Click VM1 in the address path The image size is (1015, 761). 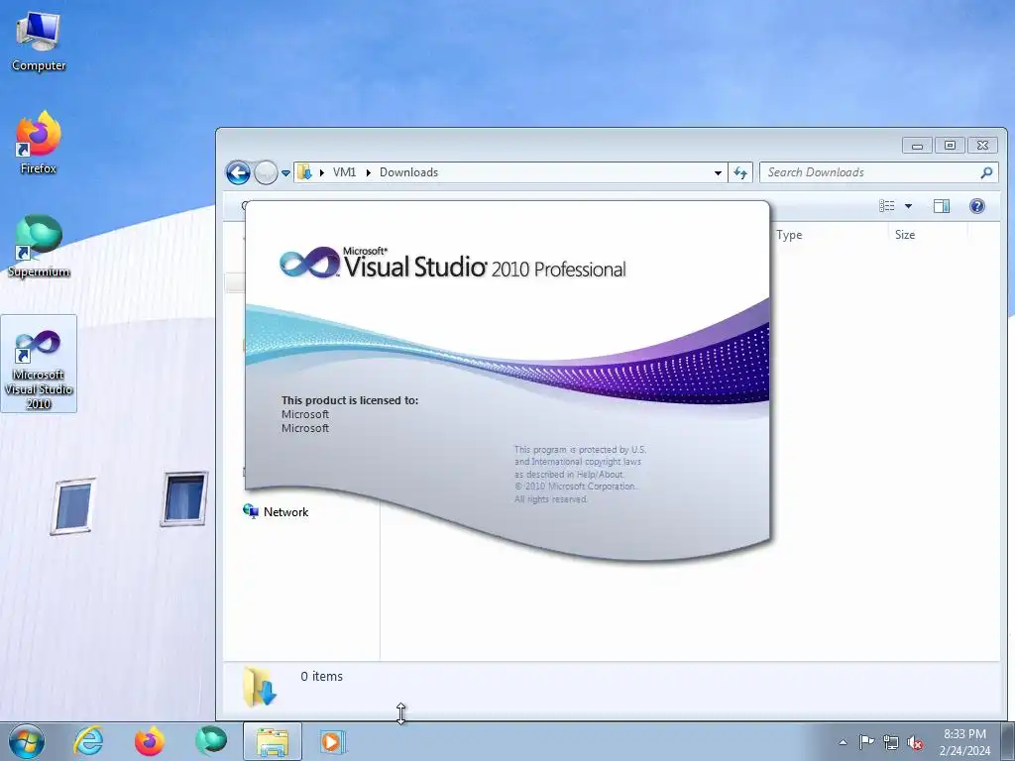344,172
